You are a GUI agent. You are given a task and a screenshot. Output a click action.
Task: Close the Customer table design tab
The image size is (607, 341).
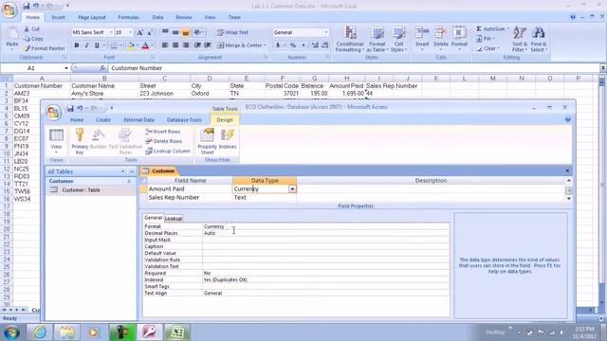(567, 170)
